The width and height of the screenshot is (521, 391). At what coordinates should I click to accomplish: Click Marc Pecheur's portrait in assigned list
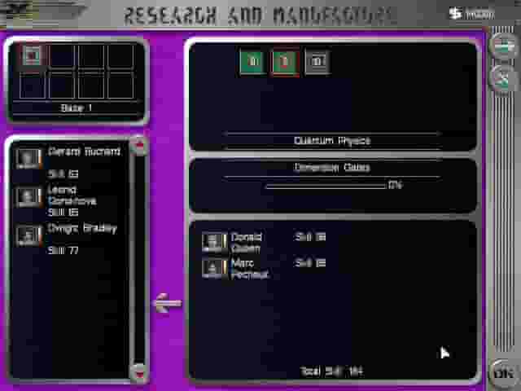[214, 268]
